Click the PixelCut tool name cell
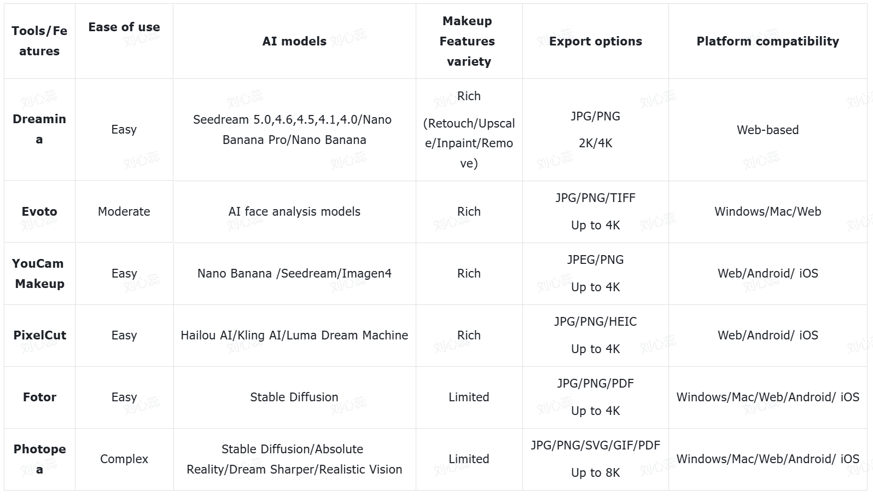Image resolution: width=873 pixels, height=496 pixels. pos(39,335)
